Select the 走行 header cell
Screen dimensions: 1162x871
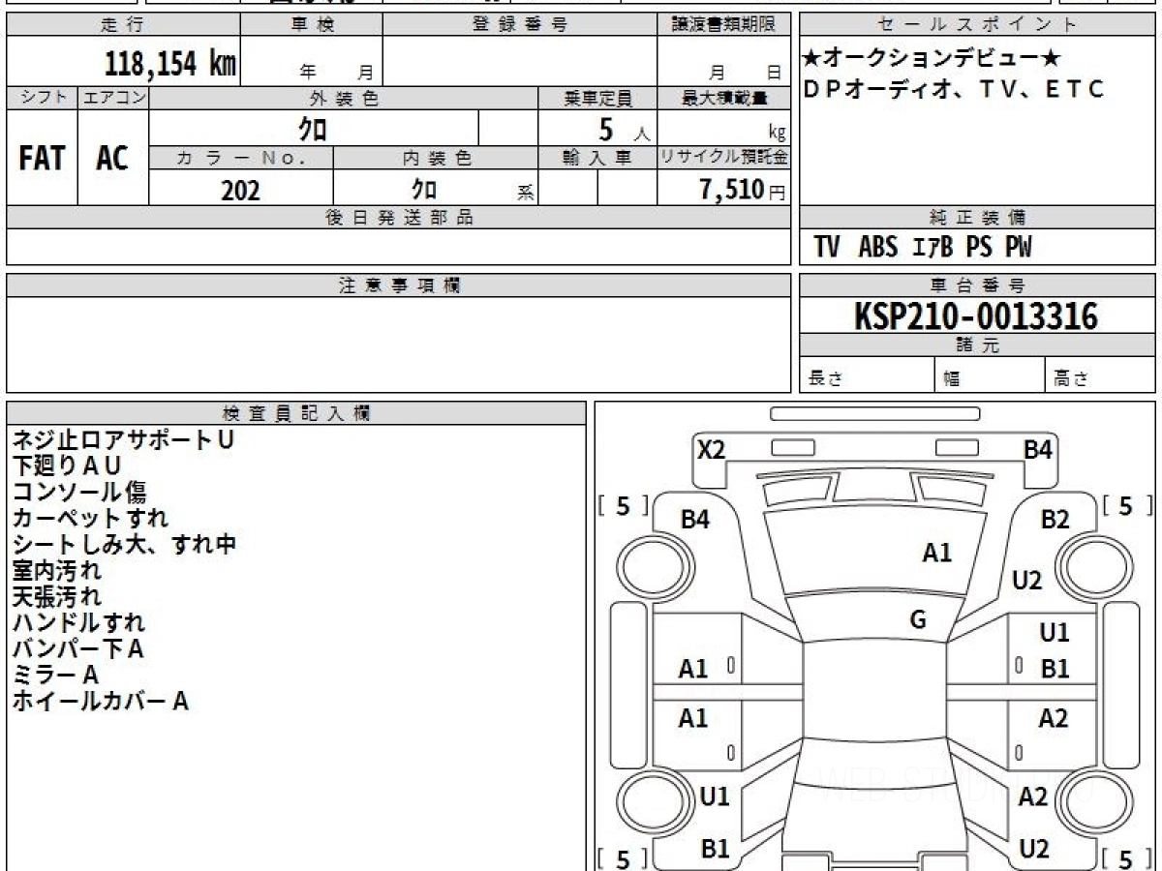coord(122,25)
